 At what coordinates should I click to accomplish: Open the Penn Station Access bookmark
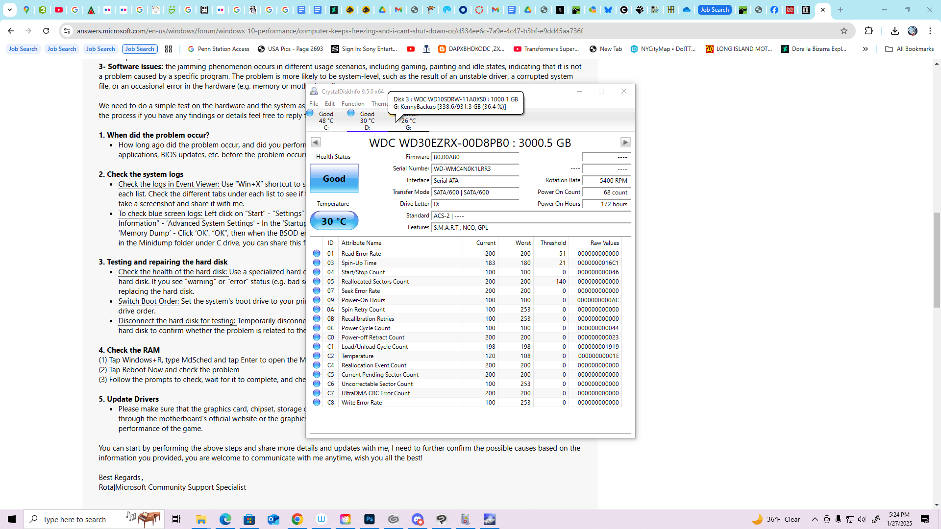[x=219, y=49]
